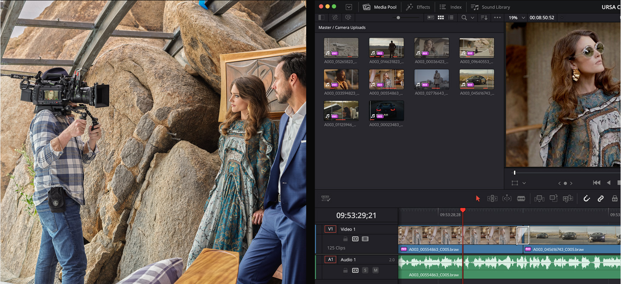Open the 19% viewer zoom dropdown
Viewport: 621px width, 284px height.
pos(517,18)
